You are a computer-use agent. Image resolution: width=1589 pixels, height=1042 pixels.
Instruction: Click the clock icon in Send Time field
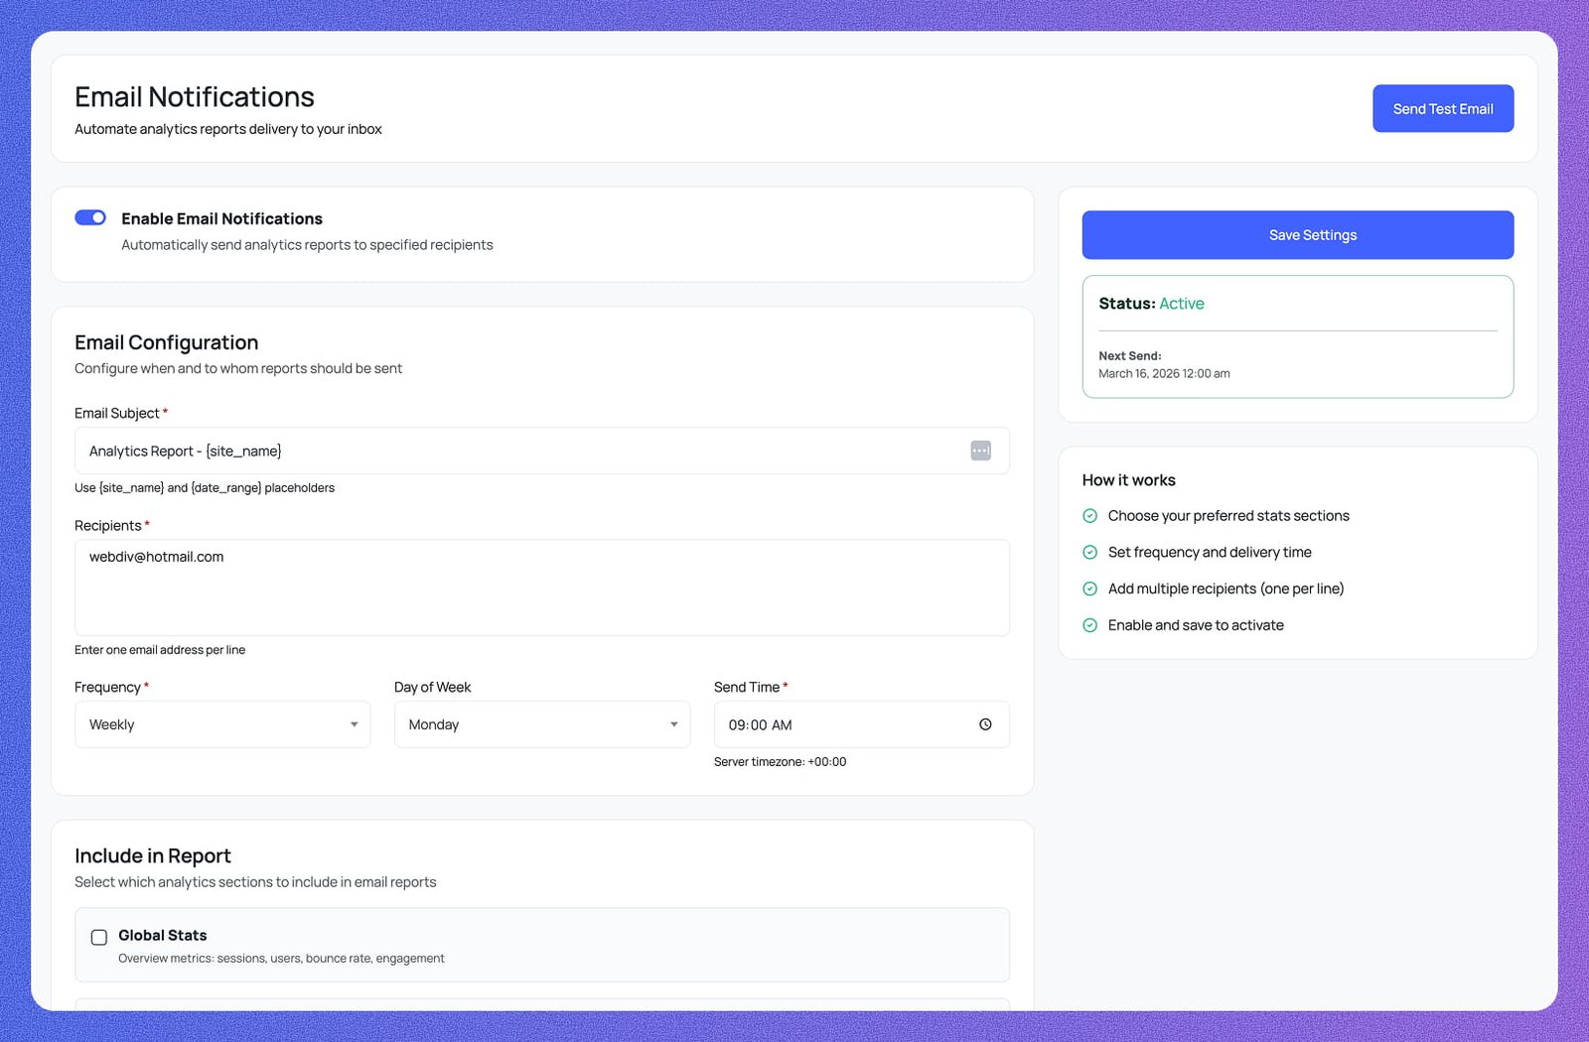point(985,724)
